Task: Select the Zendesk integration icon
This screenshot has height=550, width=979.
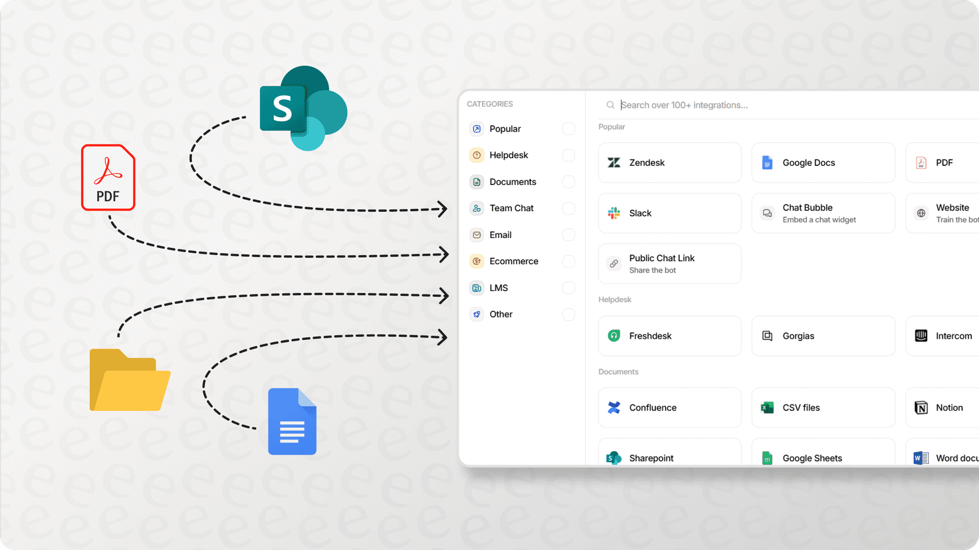Action: (x=613, y=162)
